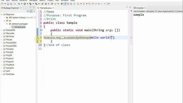Click the New Java Class icon
183x103 pixels.
[46, 4]
